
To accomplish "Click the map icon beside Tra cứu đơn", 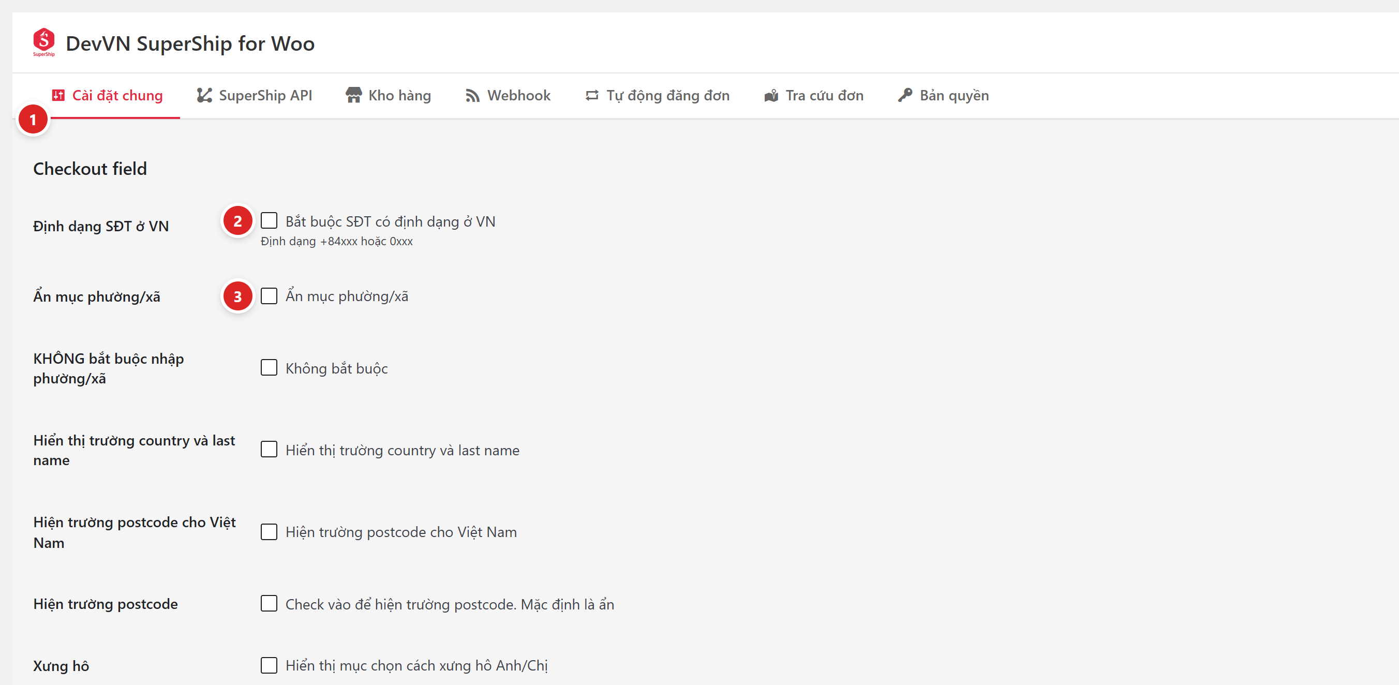I will click(x=771, y=96).
